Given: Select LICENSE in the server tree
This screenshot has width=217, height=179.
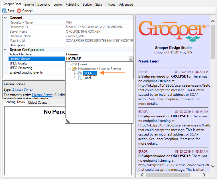Looking at the screenshot, I should pyautogui.click(x=90, y=73).
